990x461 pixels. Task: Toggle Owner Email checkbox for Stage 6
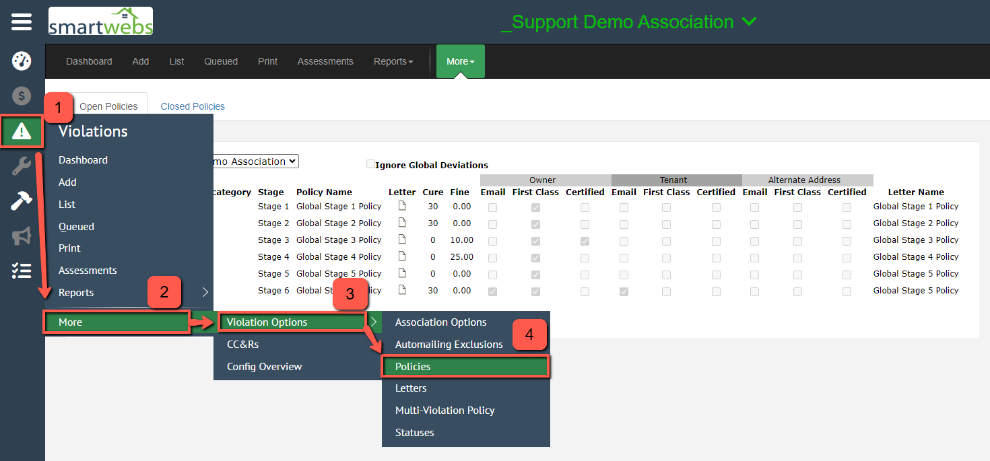492,291
